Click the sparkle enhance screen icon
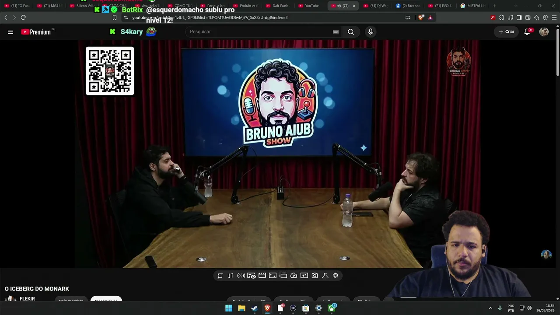This screenshot has height=315, width=560. (304, 276)
